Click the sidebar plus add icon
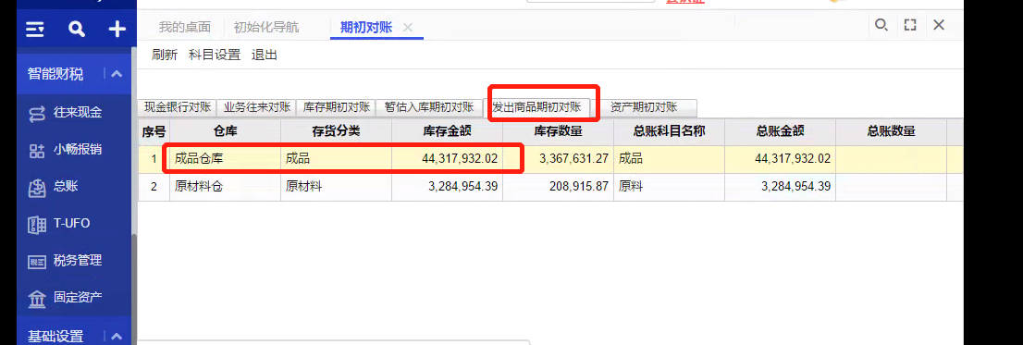The width and height of the screenshot is (1023, 345). point(117,30)
